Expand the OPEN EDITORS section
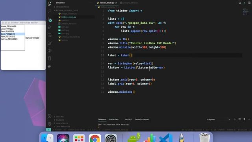The image size is (252, 142). pos(61,7)
